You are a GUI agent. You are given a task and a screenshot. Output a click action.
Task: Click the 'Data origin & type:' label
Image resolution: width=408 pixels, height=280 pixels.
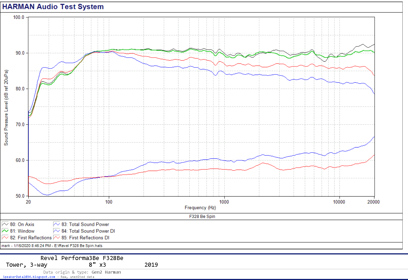(x=66, y=272)
